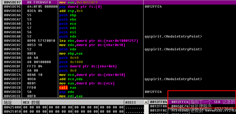This screenshot has height=114, width=236.
Task: Select the push 0x40 instruction
Action: [69, 58]
